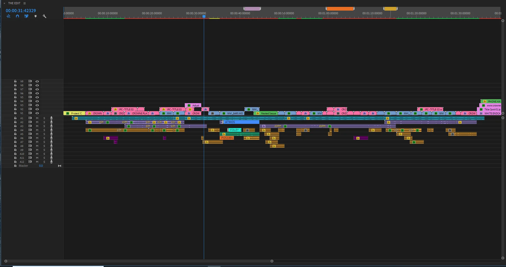Image resolution: width=506 pixels, height=267 pixels.
Task: Solo audio track A5
Action: coord(44,134)
